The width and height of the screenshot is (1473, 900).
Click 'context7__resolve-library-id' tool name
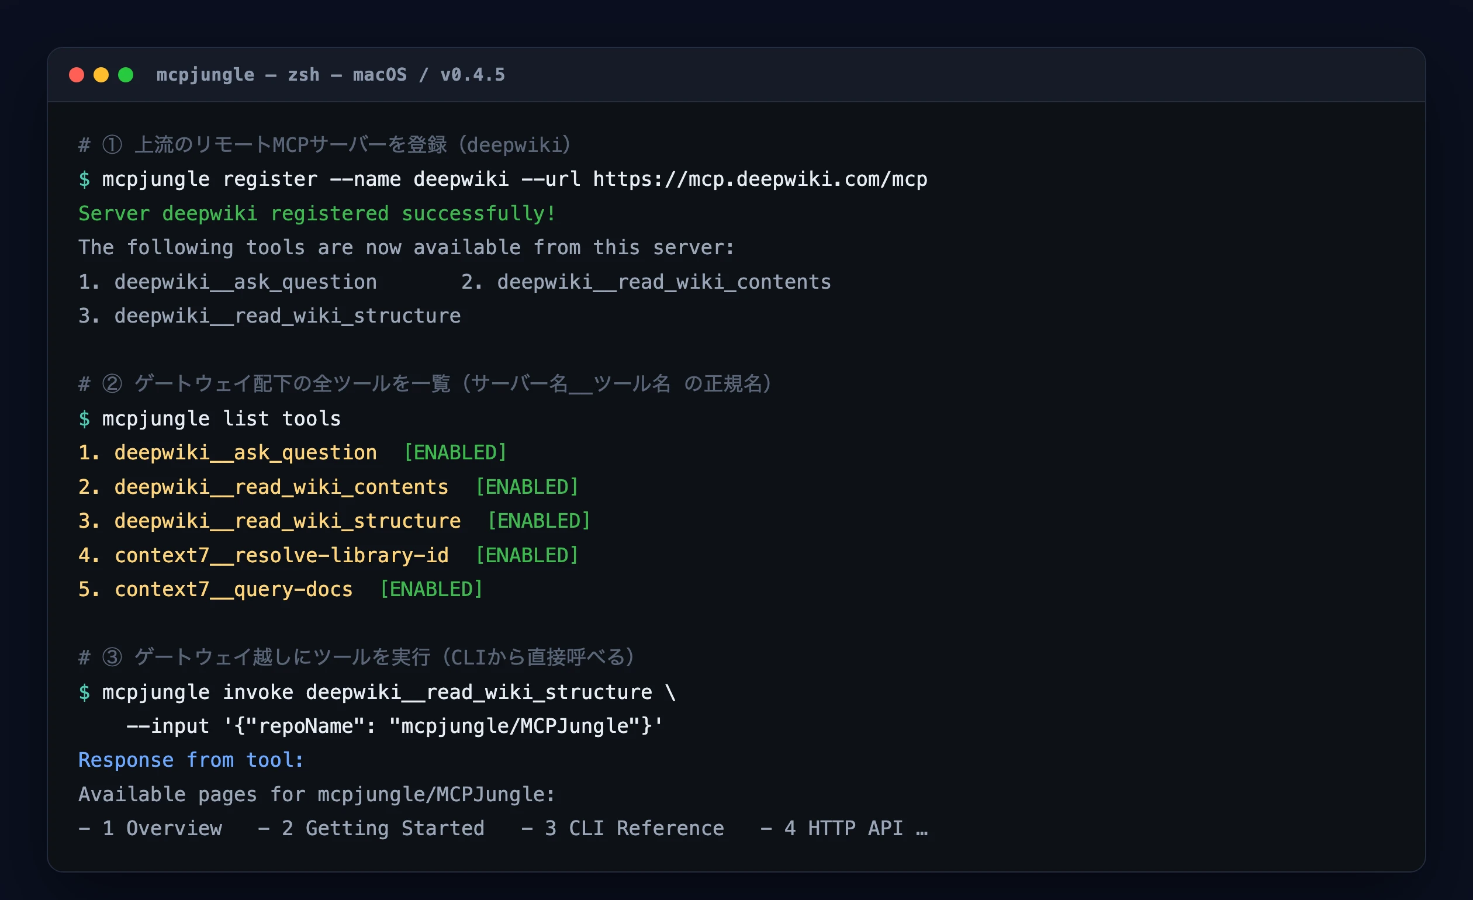click(x=282, y=555)
